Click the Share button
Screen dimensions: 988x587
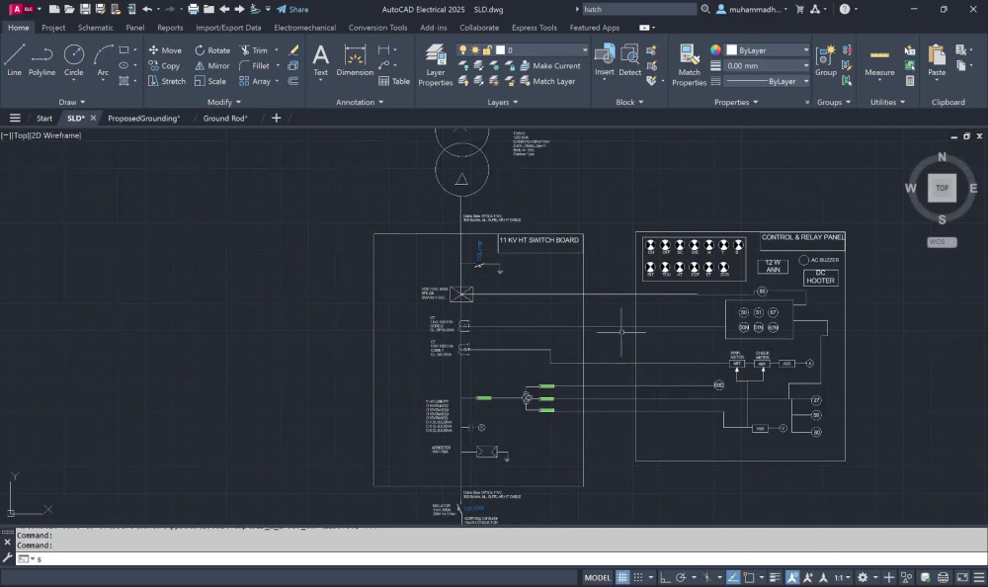pyautogui.click(x=293, y=10)
